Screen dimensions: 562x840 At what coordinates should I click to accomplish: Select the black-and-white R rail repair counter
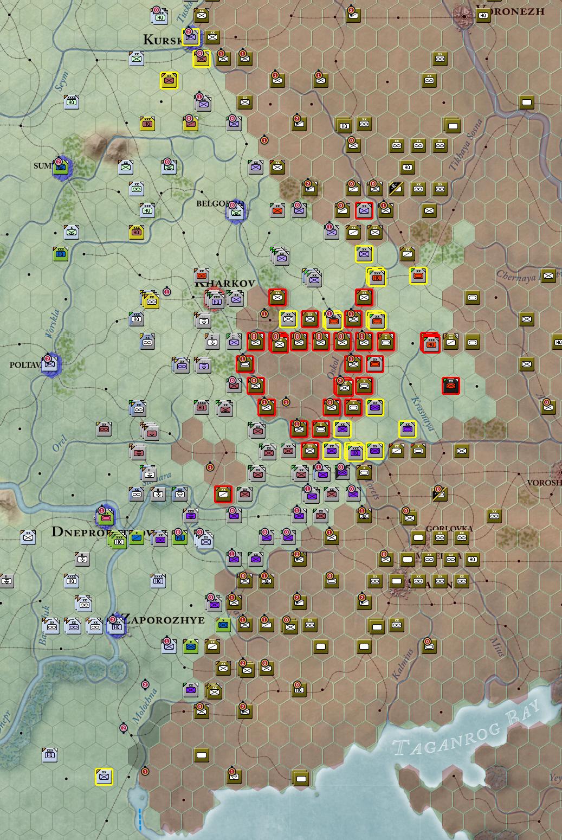396,189
